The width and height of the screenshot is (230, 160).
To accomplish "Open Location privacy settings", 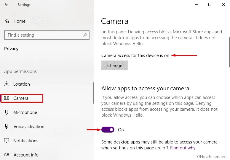I will click(22, 84).
